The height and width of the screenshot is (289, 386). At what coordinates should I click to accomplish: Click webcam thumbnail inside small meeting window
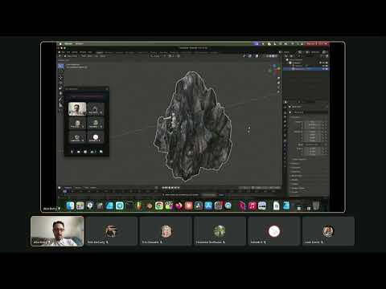pos(77,109)
